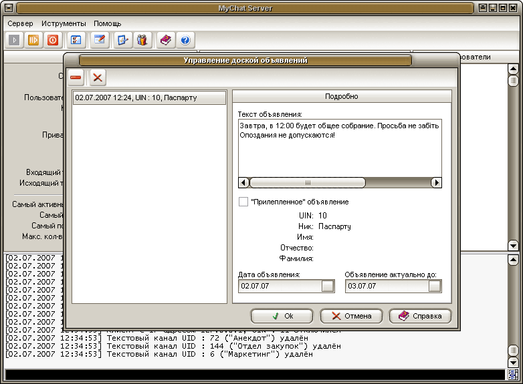Click the horizontal scrollbar thumb in announcement text
523x384 pixels.
308,182
